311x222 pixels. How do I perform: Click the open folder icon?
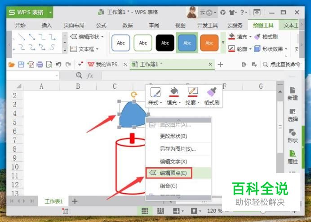(x=12, y=65)
